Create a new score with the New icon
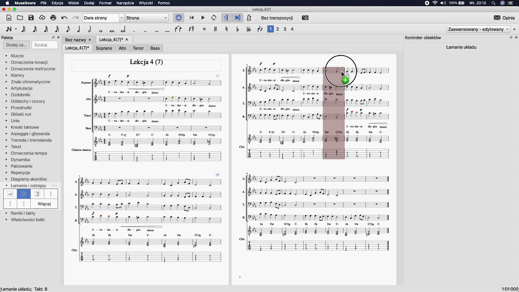519x292 pixels. (x=9, y=18)
